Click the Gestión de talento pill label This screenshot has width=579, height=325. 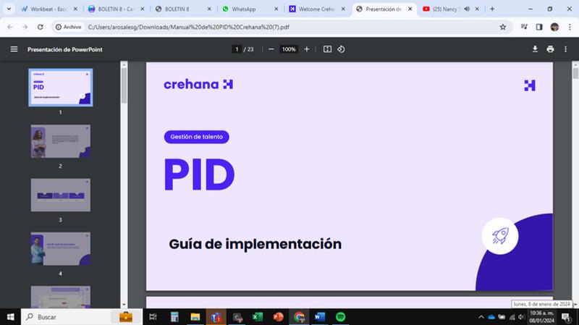coord(196,137)
